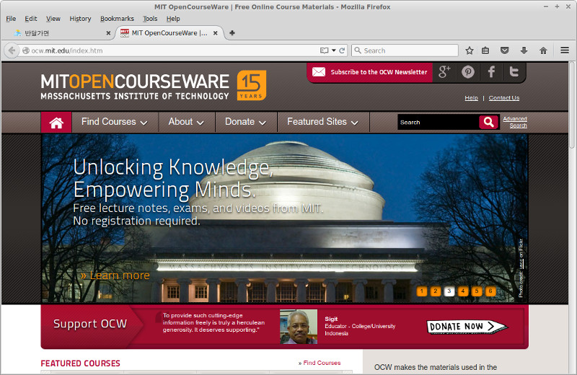Bookmark this page with the star icon
The height and width of the screenshot is (375, 577).
click(x=470, y=50)
